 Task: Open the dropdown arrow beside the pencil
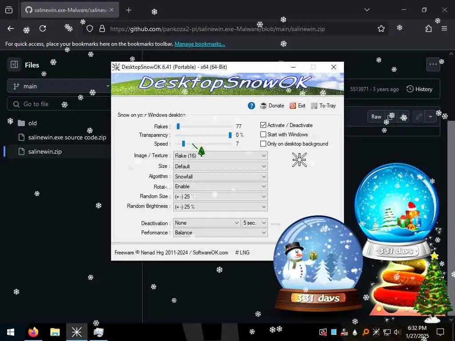pyautogui.click(x=431, y=117)
